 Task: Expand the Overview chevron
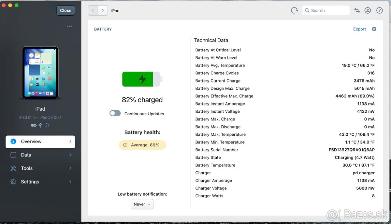(70, 142)
